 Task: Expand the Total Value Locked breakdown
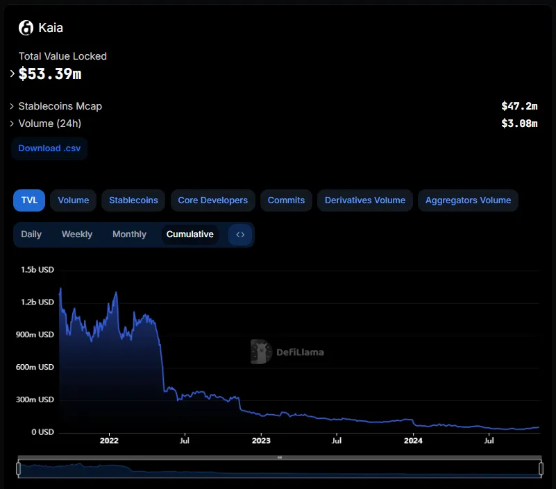tap(12, 74)
